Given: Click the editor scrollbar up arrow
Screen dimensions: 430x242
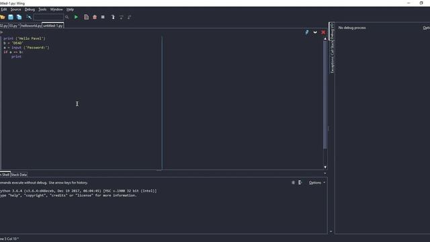Looking at the screenshot, I should [x=325, y=39].
